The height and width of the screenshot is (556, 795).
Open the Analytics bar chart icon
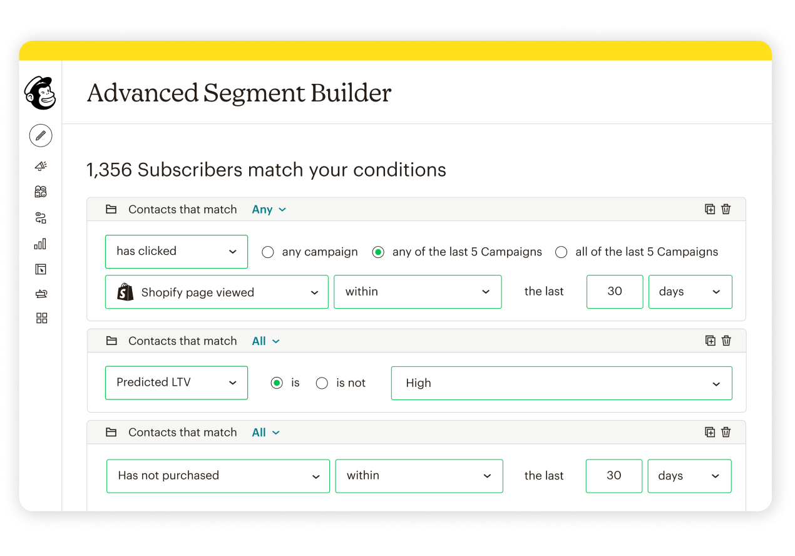(x=41, y=244)
